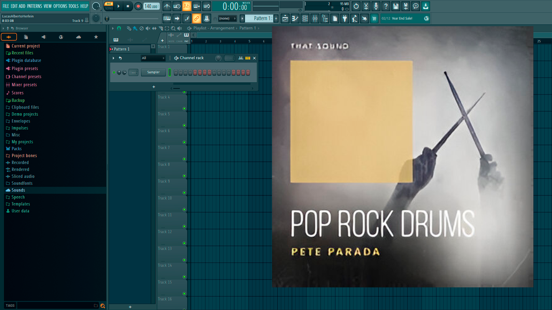The height and width of the screenshot is (310, 552).
Task: Mute Track 5 in the Playlist
Action: (x=184, y=126)
